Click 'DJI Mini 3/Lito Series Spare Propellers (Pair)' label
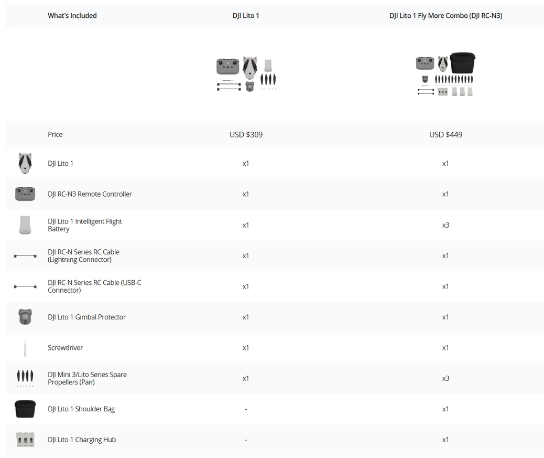The image size is (544, 458). pyautogui.click(x=87, y=378)
